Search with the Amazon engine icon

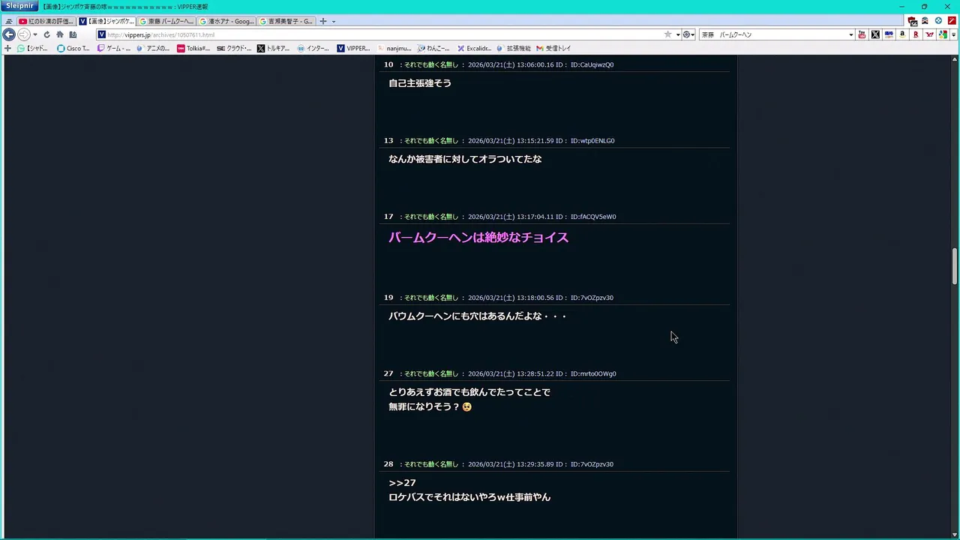pyautogui.click(x=902, y=34)
